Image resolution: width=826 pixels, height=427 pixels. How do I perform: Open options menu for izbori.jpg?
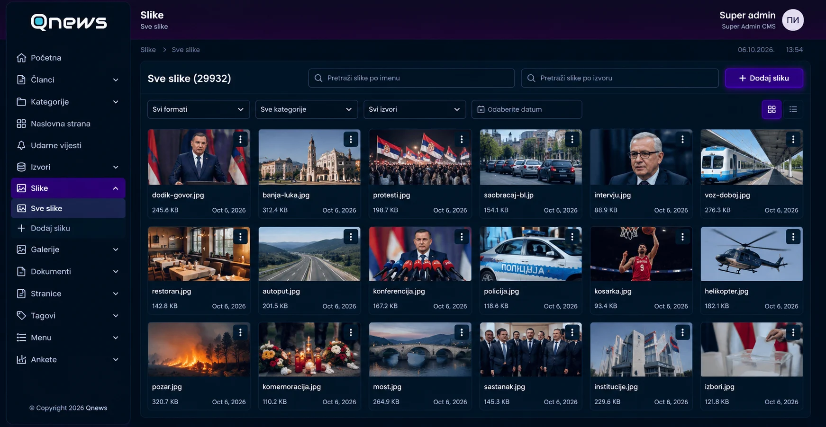click(x=793, y=333)
